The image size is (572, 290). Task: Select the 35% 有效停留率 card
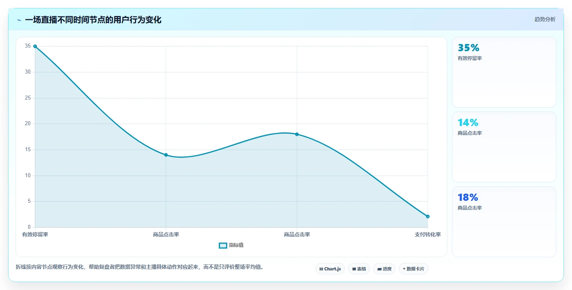[504, 72]
